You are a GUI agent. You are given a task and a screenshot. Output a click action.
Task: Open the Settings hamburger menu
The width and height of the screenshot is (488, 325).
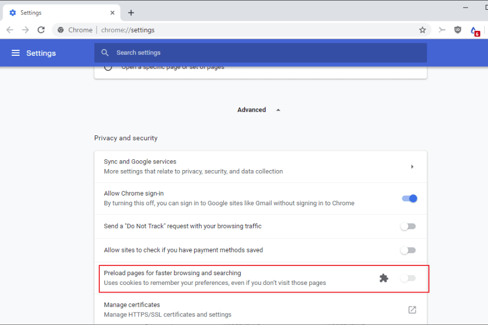click(x=16, y=53)
